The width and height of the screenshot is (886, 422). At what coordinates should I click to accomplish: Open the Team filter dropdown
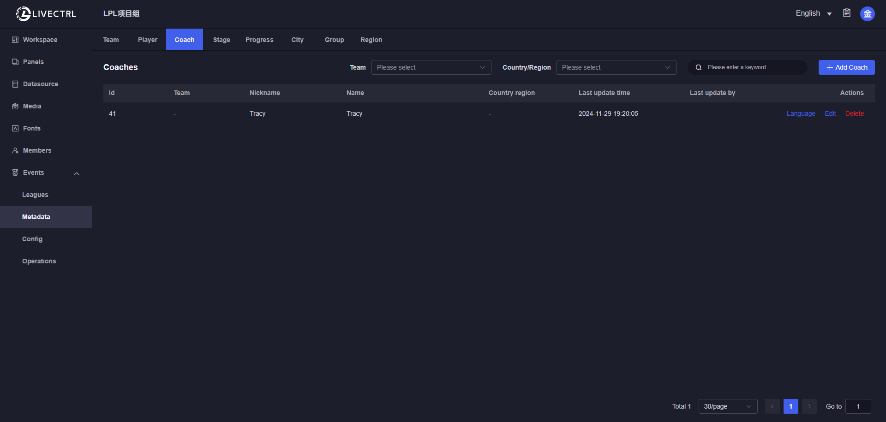click(431, 67)
